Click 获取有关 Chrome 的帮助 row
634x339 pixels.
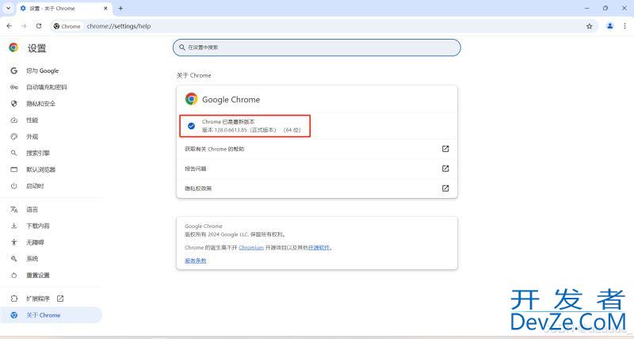point(316,149)
